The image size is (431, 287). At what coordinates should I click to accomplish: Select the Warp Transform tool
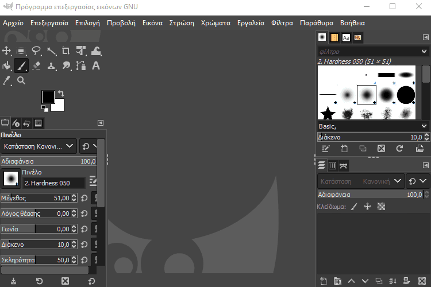pos(96,51)
